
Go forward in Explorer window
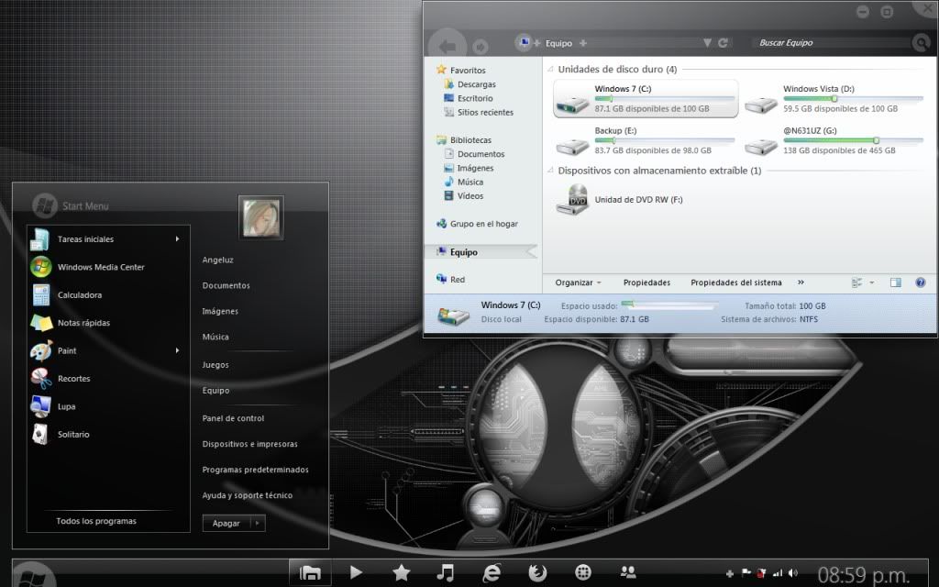point(481,47)
